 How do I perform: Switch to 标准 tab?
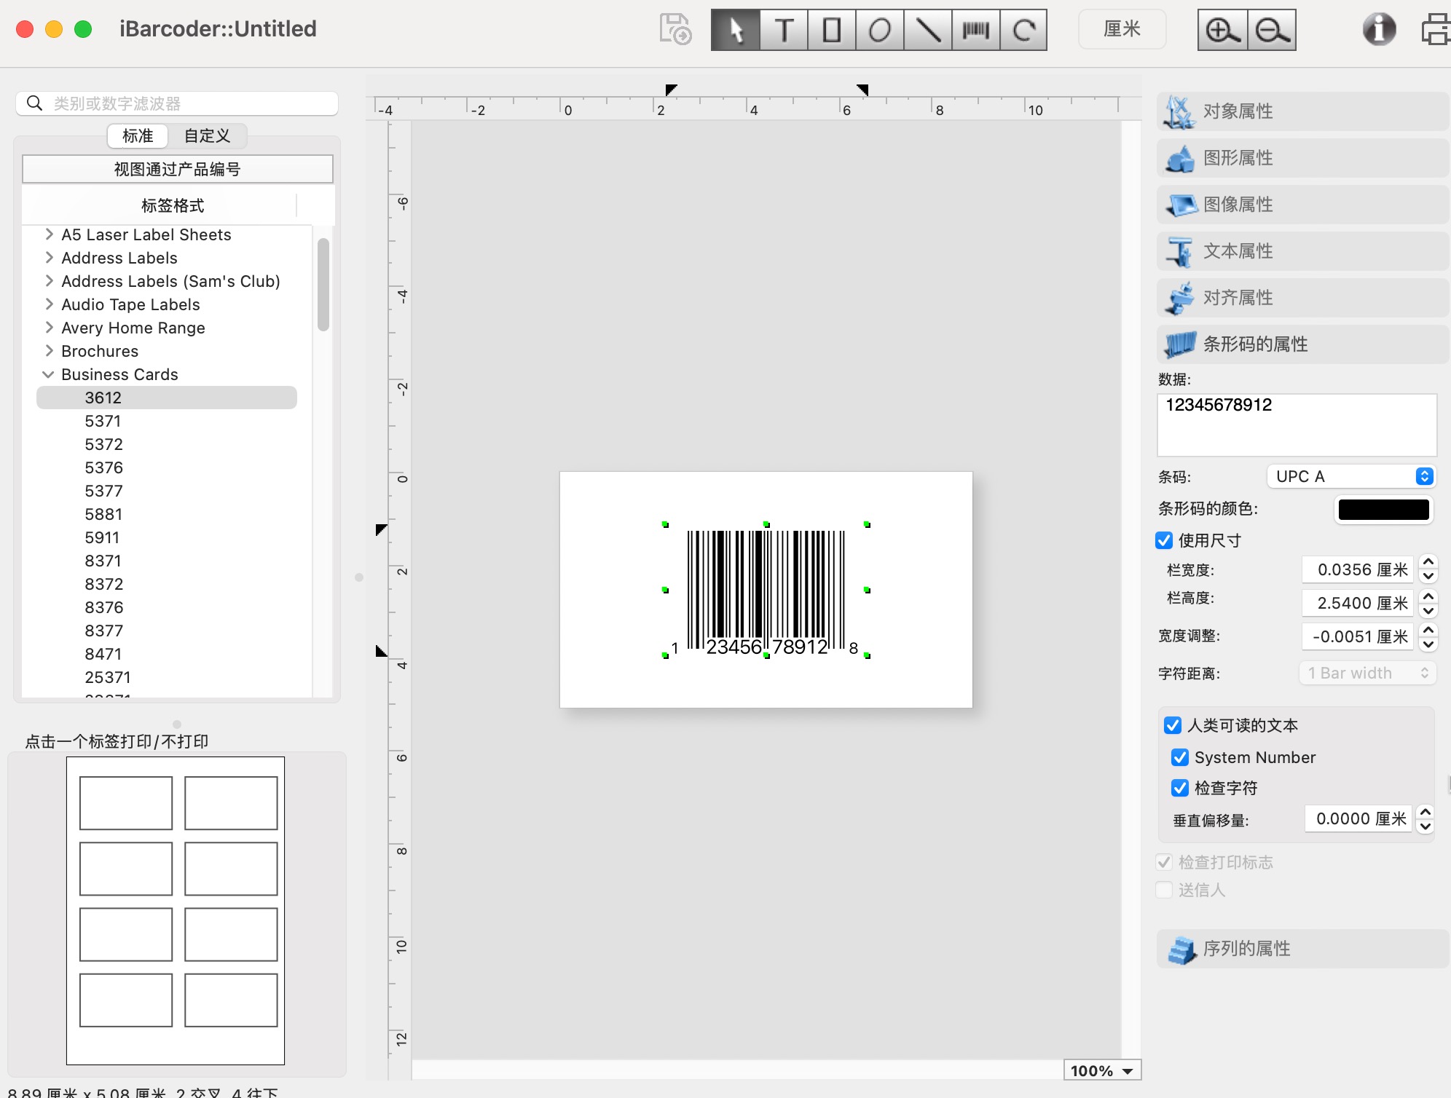(x=138, y=136)
